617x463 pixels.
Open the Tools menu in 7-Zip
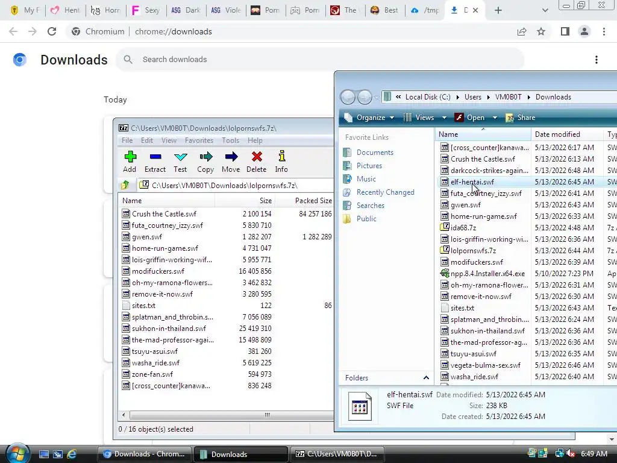[230, 140]
